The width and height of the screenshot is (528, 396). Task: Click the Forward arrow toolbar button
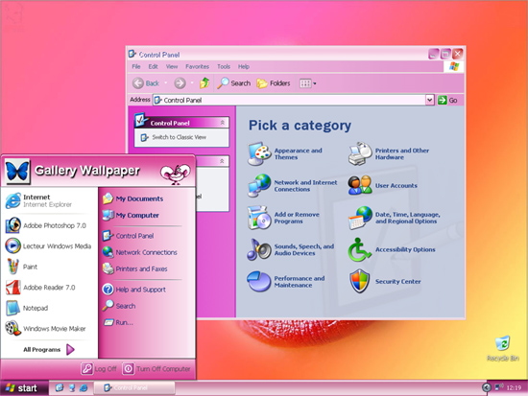[180, 83]
